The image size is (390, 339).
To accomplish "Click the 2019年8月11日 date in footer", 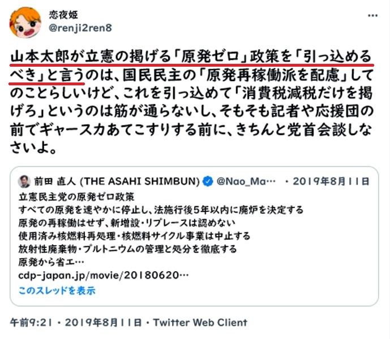I will tap(103, 323).
